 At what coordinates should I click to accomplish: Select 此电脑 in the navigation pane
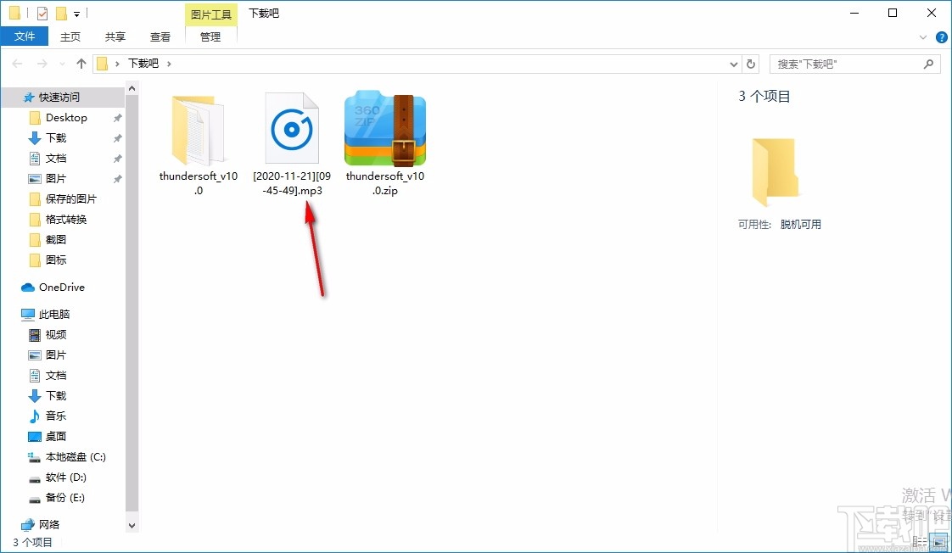point(53,314)
